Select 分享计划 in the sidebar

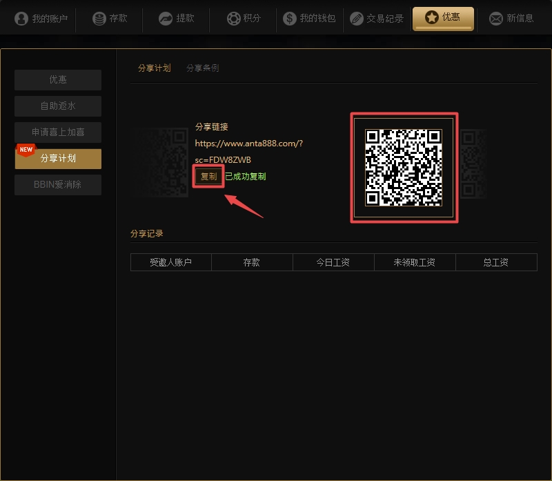click(x=58, y=159)
